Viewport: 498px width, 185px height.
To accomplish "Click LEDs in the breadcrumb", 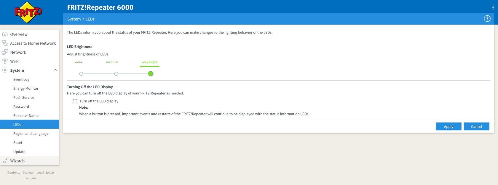I will [90, 19].
